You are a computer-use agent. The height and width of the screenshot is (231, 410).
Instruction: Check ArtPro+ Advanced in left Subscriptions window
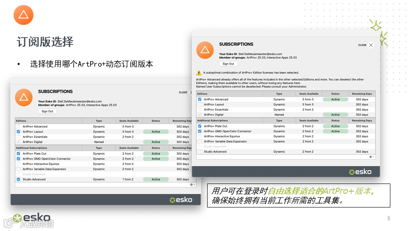point(18,127)
